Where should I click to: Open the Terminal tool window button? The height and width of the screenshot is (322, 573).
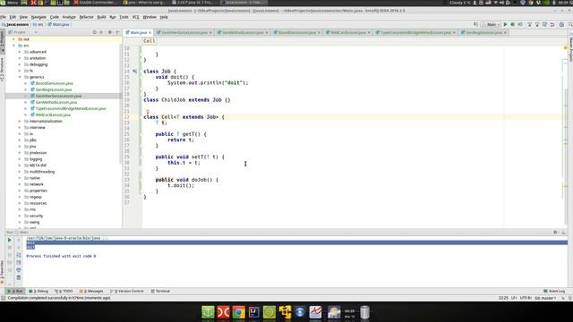click(x=160, y=291)
